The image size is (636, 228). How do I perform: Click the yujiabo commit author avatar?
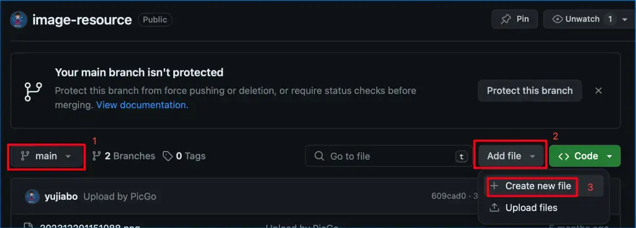click(x=32, y=197)
